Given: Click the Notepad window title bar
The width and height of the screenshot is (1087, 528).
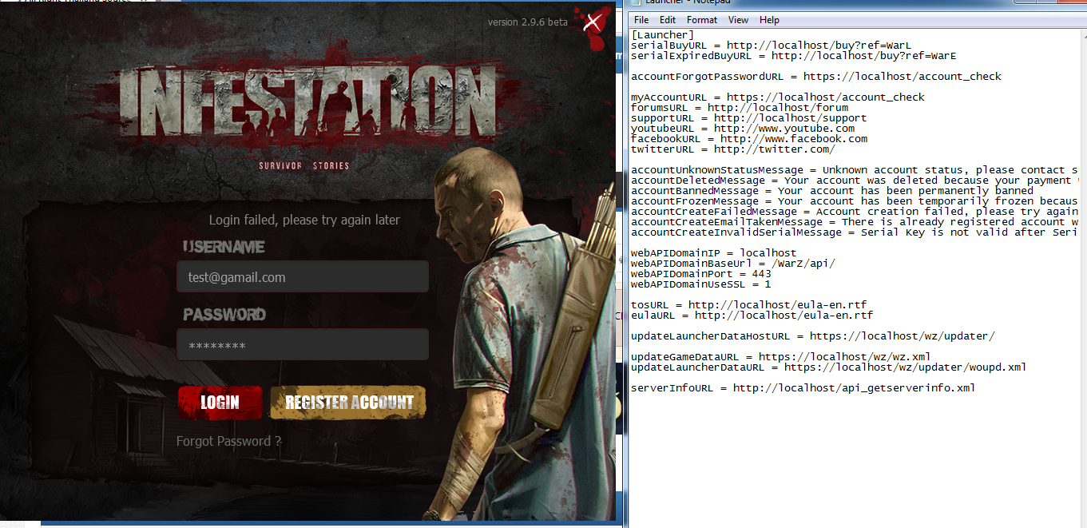Looking at the screenshot, I should coord(857,3).
